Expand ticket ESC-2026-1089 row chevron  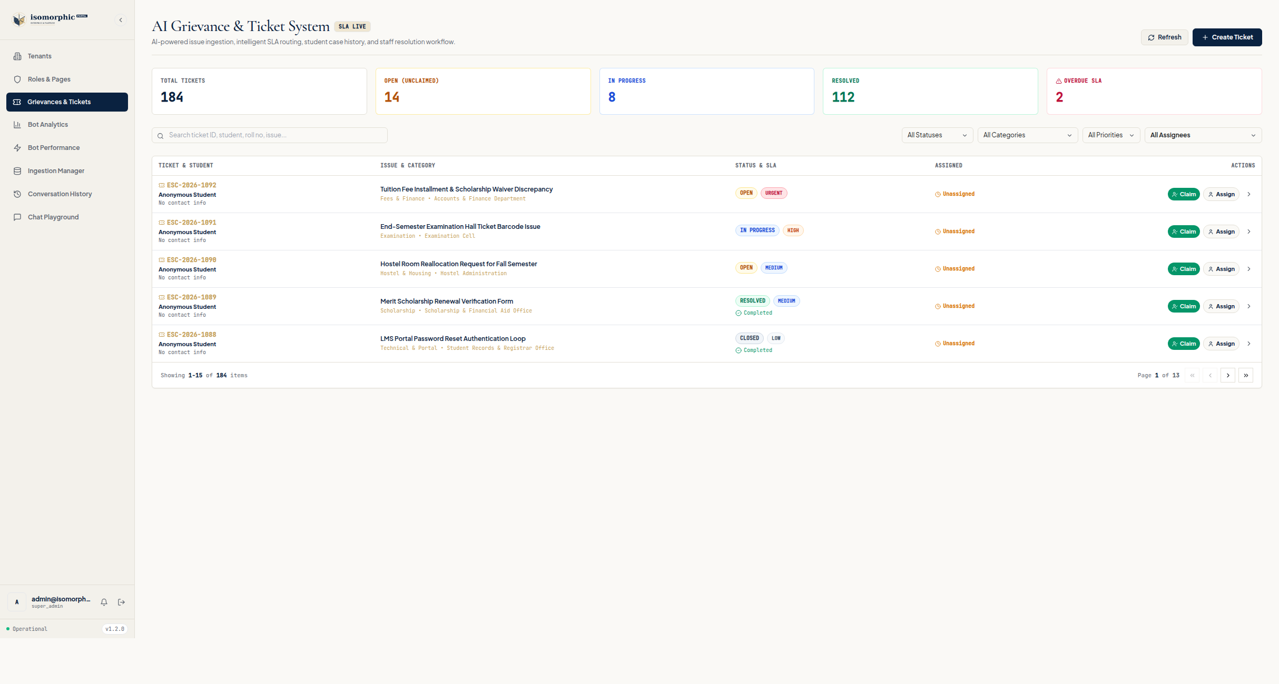(1248, 306)
